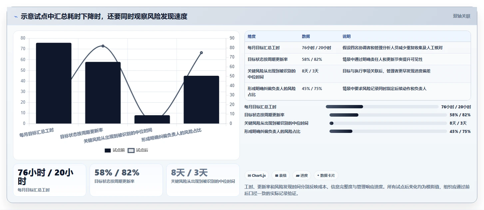
Task: Click 76小时 / 20小时 value beside progress bar
Action: (x=456, y=107)
